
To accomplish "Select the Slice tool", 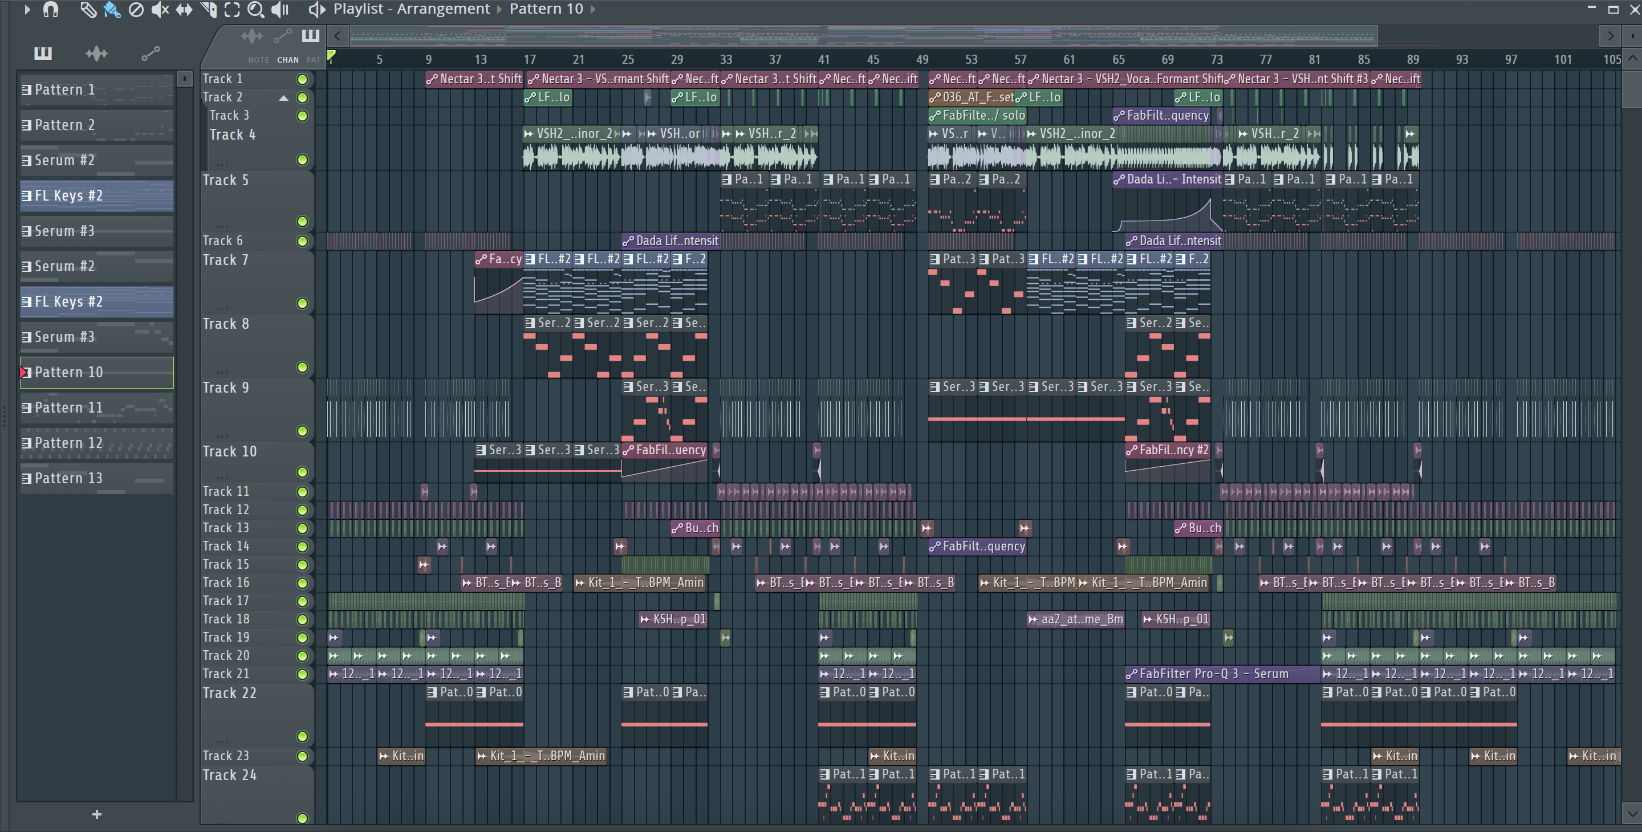I will pyautogui.click(x=209, y=10).
